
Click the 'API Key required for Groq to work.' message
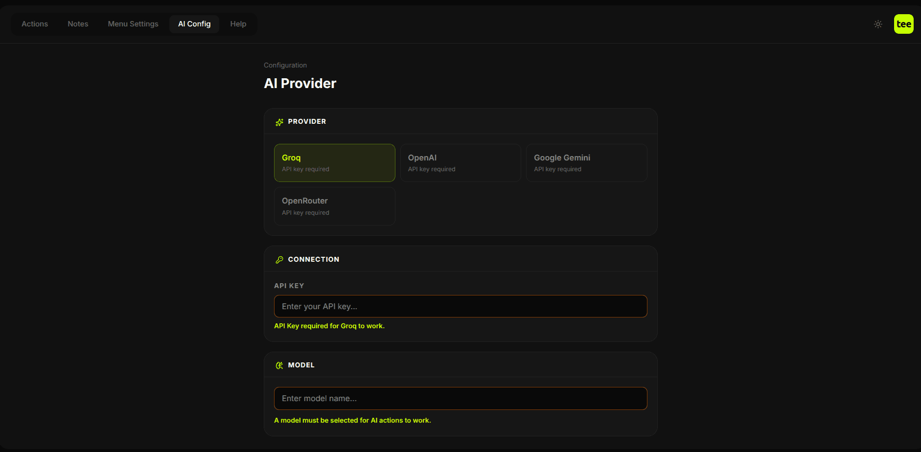tap(329, 326)
